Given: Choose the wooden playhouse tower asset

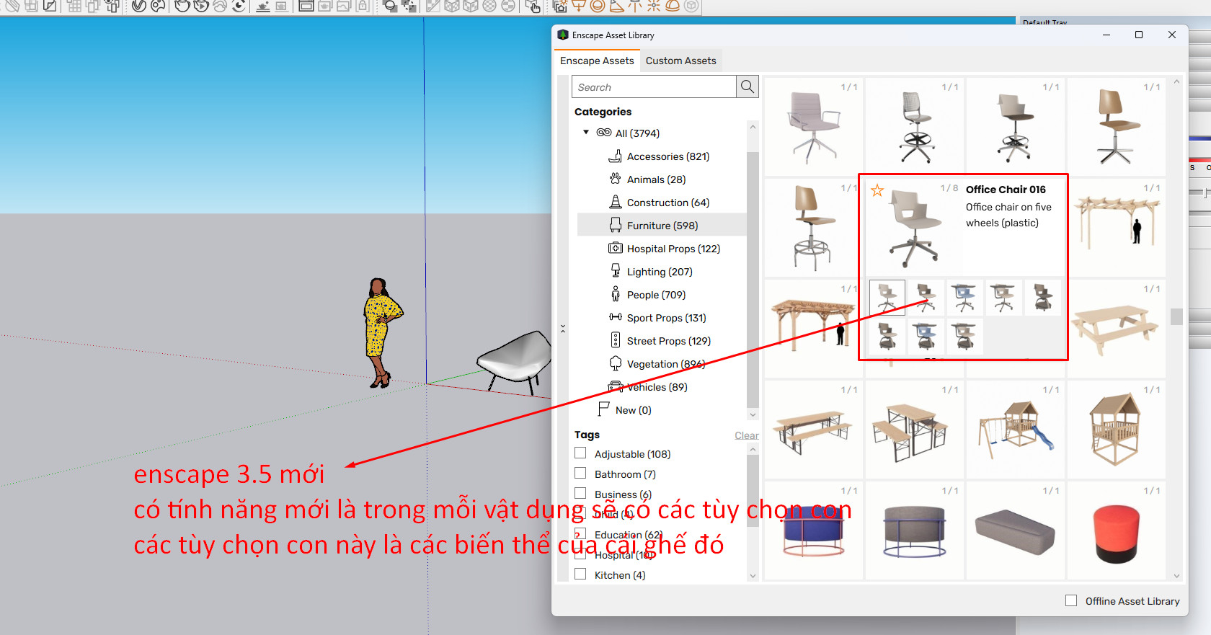Looking at the screenshot, I should click(x=1116, y=431).
